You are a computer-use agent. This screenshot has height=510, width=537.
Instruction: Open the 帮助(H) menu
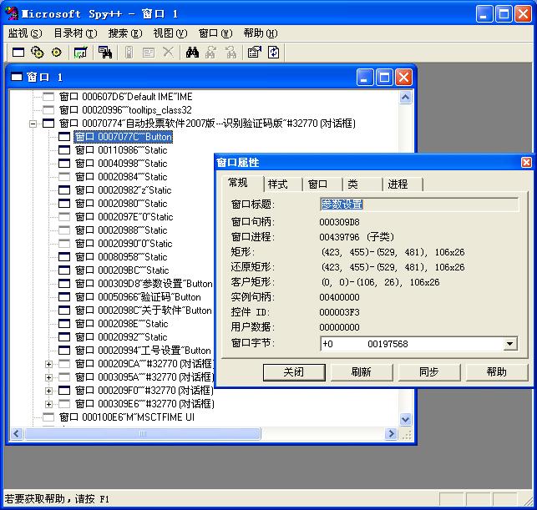click(261, 33)
